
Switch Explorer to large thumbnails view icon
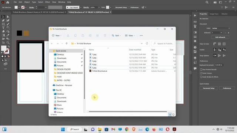[x=173, y=115]
